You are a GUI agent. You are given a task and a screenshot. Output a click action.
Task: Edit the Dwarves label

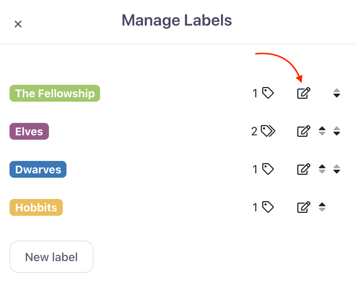(x=304, y=169)
